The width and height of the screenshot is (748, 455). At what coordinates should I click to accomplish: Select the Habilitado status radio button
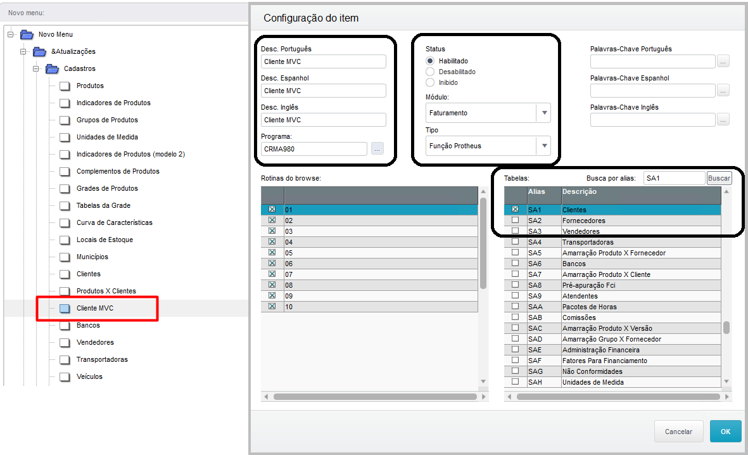pos(430,61)
